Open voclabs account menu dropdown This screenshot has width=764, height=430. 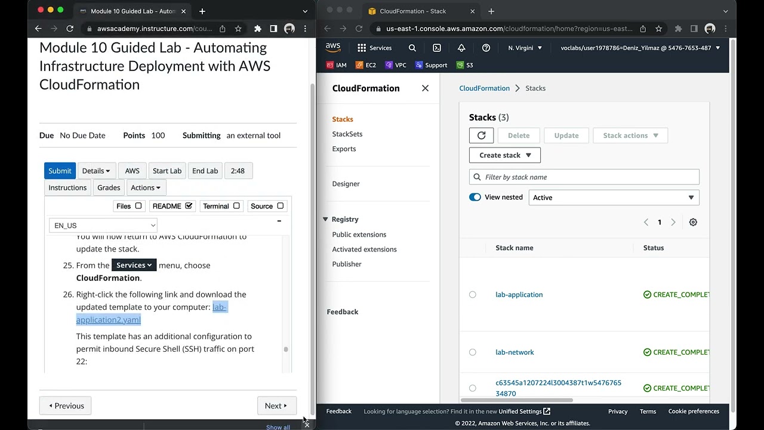pos(640,48)
